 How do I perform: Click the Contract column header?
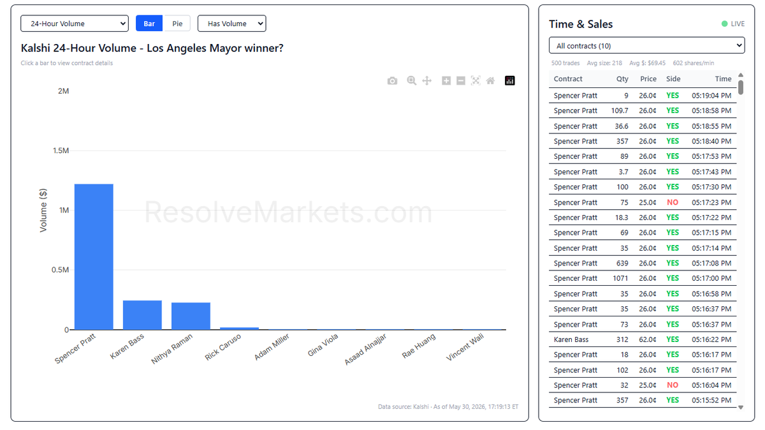tap(568, 79)
